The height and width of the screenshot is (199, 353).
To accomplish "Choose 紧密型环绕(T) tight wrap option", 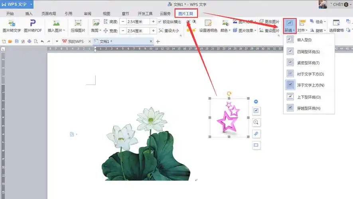I will [309, 63].
